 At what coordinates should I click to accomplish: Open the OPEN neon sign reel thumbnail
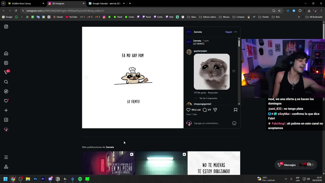coord(108,163)
